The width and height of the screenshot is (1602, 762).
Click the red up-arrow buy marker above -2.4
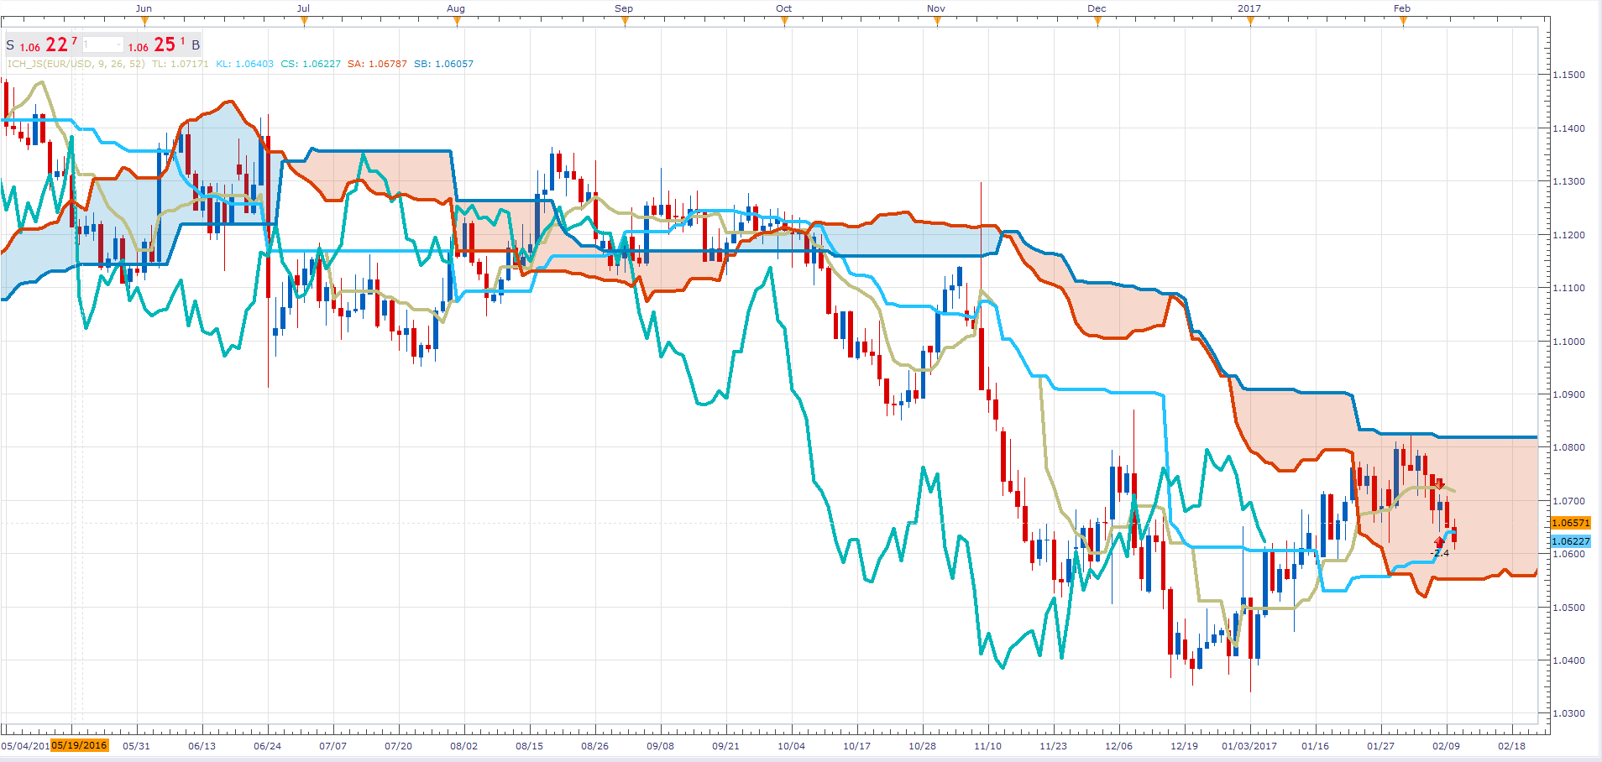pos(1440,542)
